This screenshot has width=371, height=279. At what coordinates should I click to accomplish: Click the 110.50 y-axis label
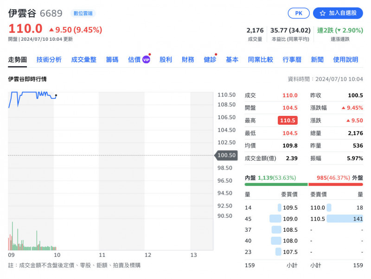[x=226, y=95]
